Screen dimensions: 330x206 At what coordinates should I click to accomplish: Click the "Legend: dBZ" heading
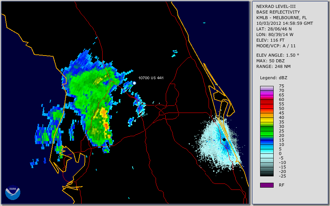[274, 78]
